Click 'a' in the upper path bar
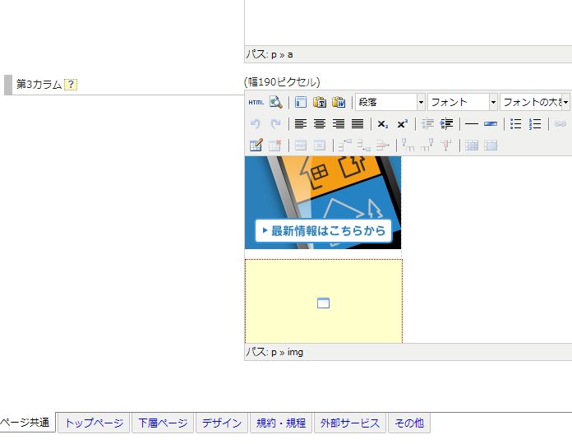The image size is (572, 444). 290,55
